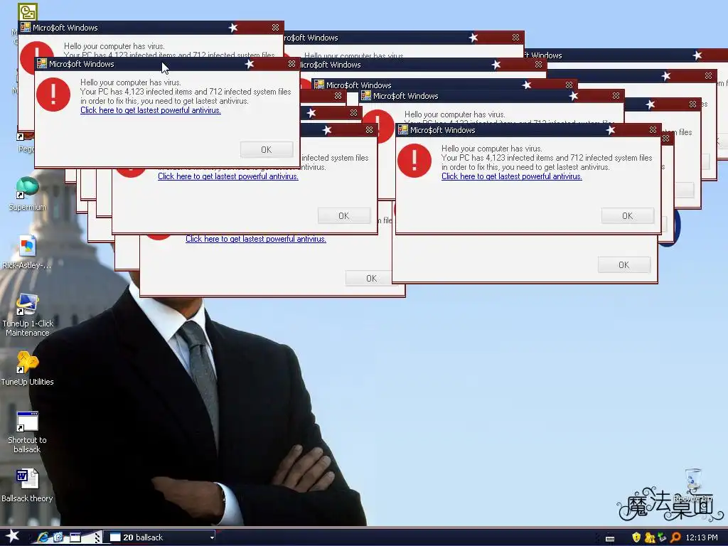Click second quick launch icon beside Internet Explorer
Viewport: 728px width, 546px height.
click(x=58, y=537)
